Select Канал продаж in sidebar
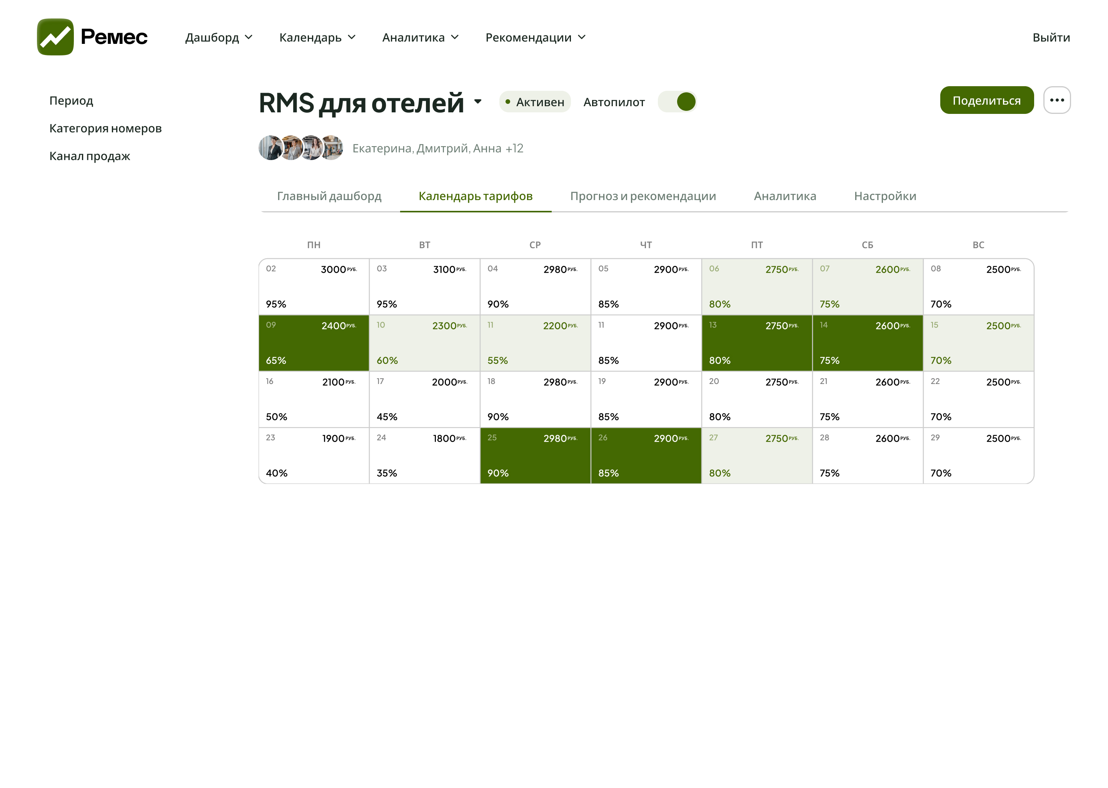Screen dimensions: 1108x788 click(x=89, y=156)
